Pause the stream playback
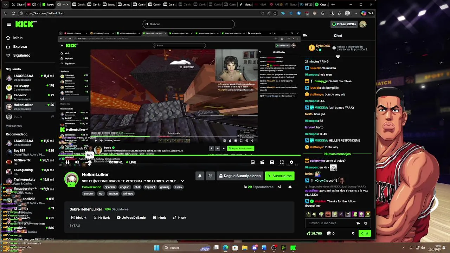The width and height of the screenshot is (450, 253). pyautogui.click(x=67, y=162)
